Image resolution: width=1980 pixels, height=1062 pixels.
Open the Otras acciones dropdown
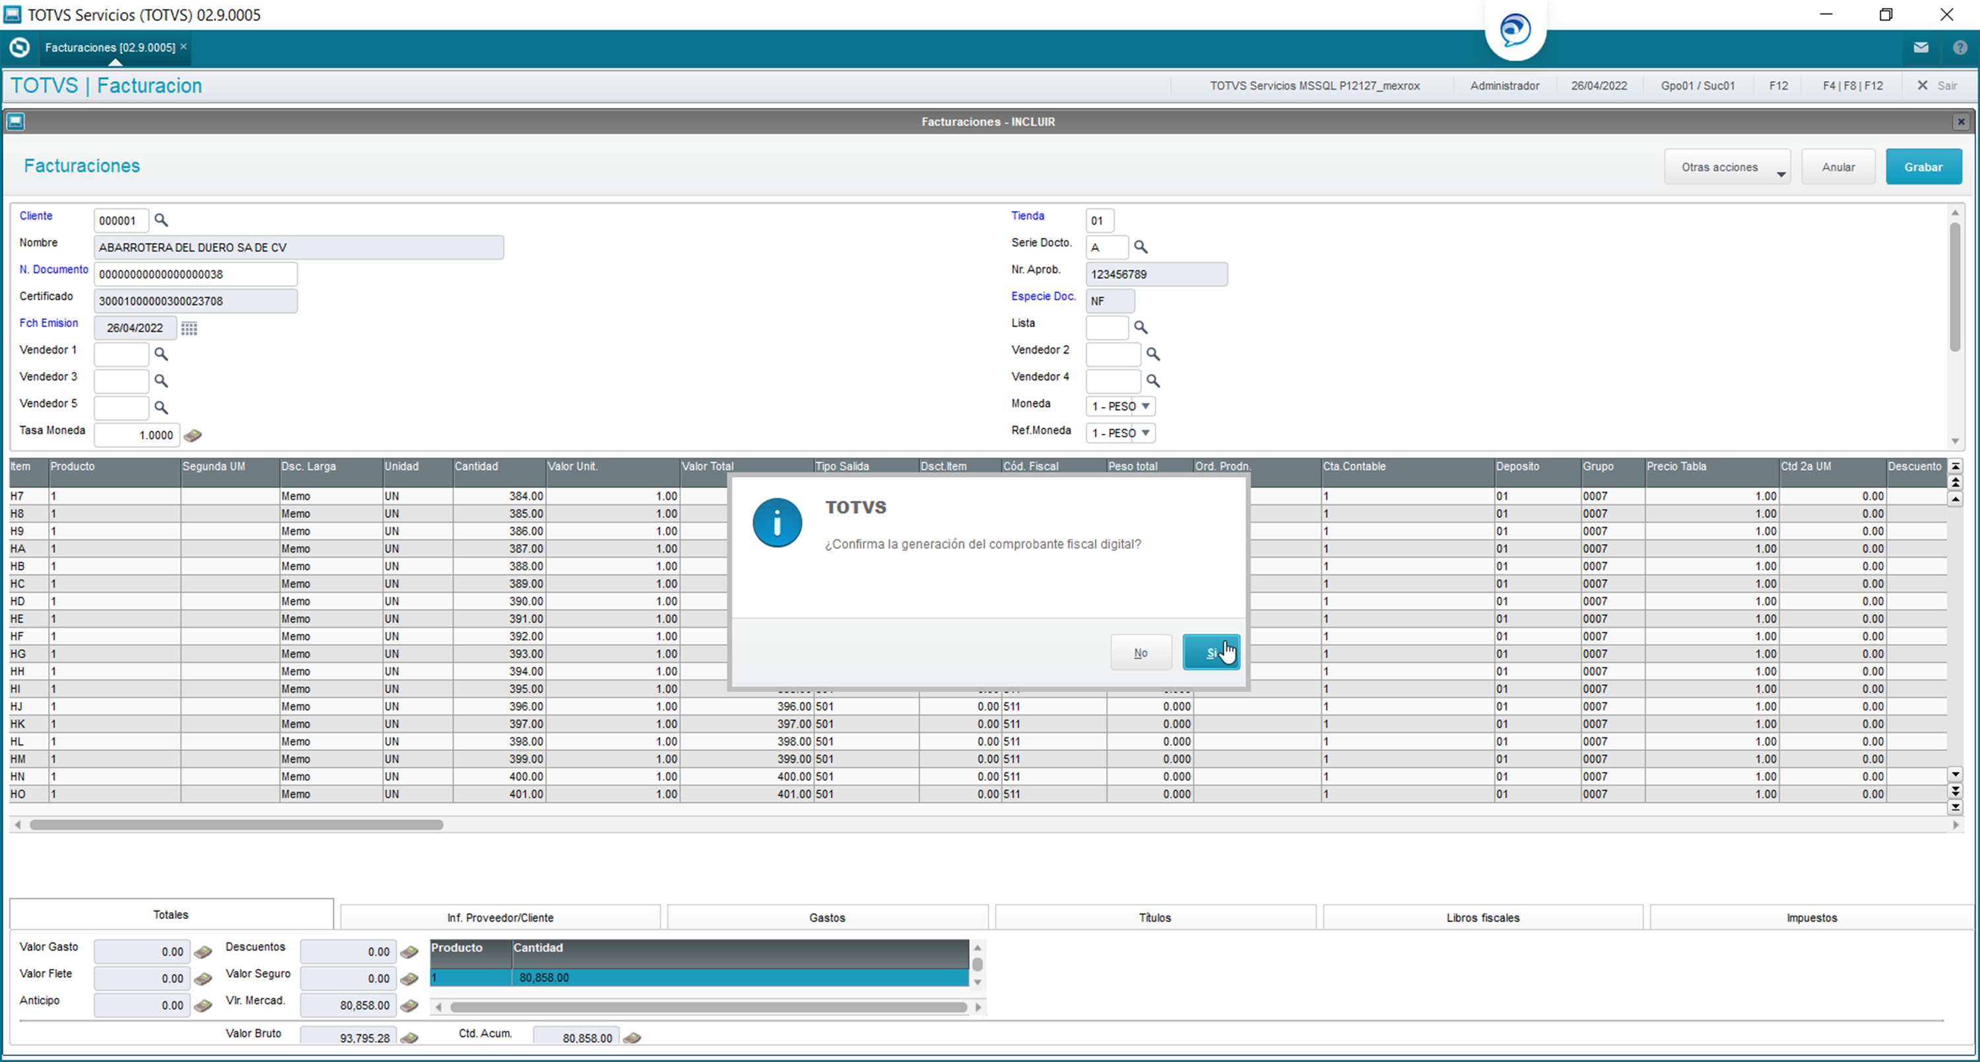tap(1727, 167)
